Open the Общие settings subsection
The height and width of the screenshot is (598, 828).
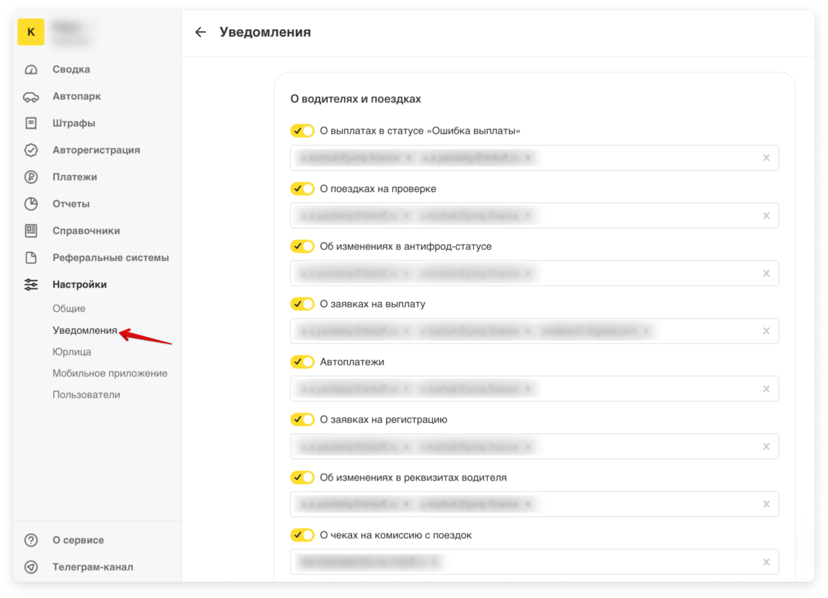tap(69, 308)
